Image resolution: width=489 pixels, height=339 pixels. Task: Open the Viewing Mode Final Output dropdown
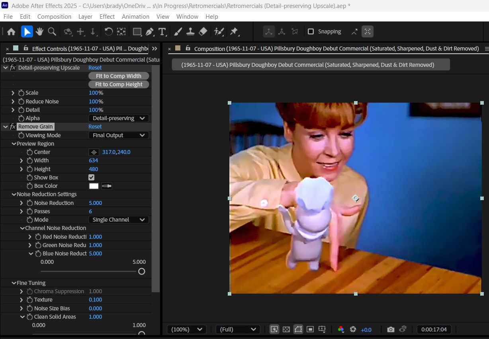tap(119, 135)
